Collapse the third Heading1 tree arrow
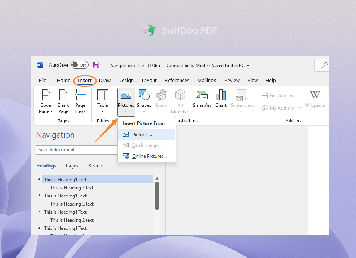 (x=39, y=212)
